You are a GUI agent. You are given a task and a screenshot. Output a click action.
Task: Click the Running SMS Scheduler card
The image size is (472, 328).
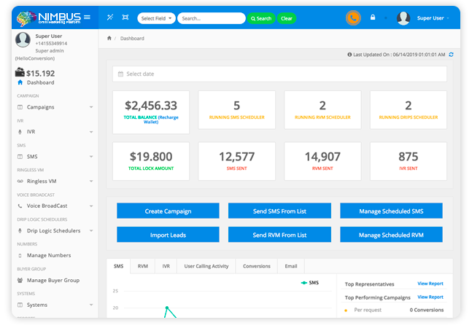point(236,110)
